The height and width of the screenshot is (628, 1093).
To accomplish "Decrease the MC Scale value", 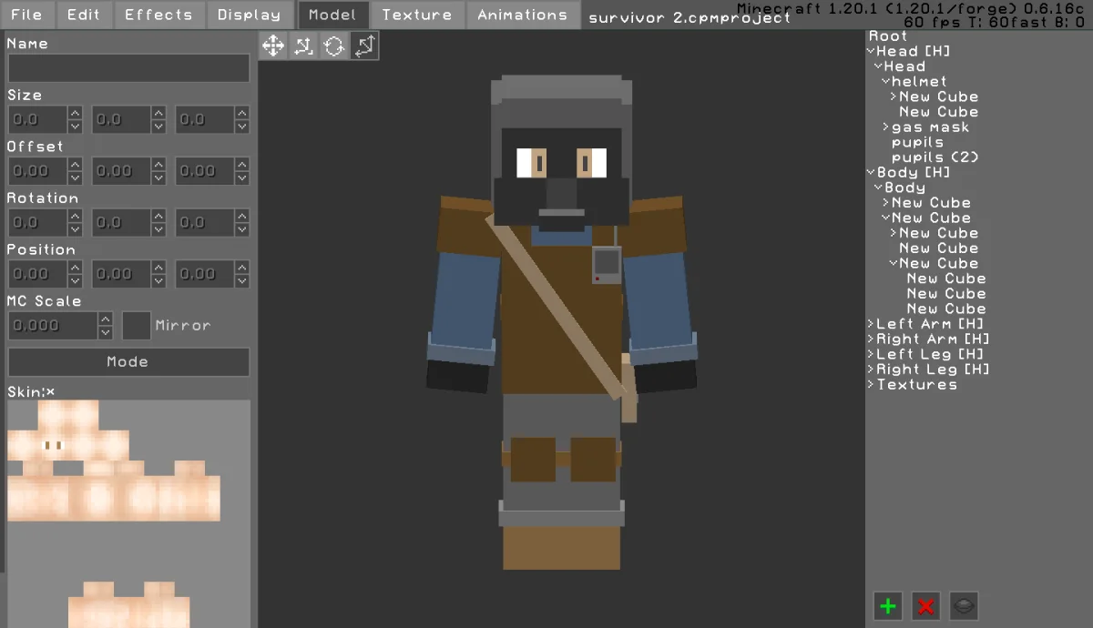I will [x=106, y=333].
